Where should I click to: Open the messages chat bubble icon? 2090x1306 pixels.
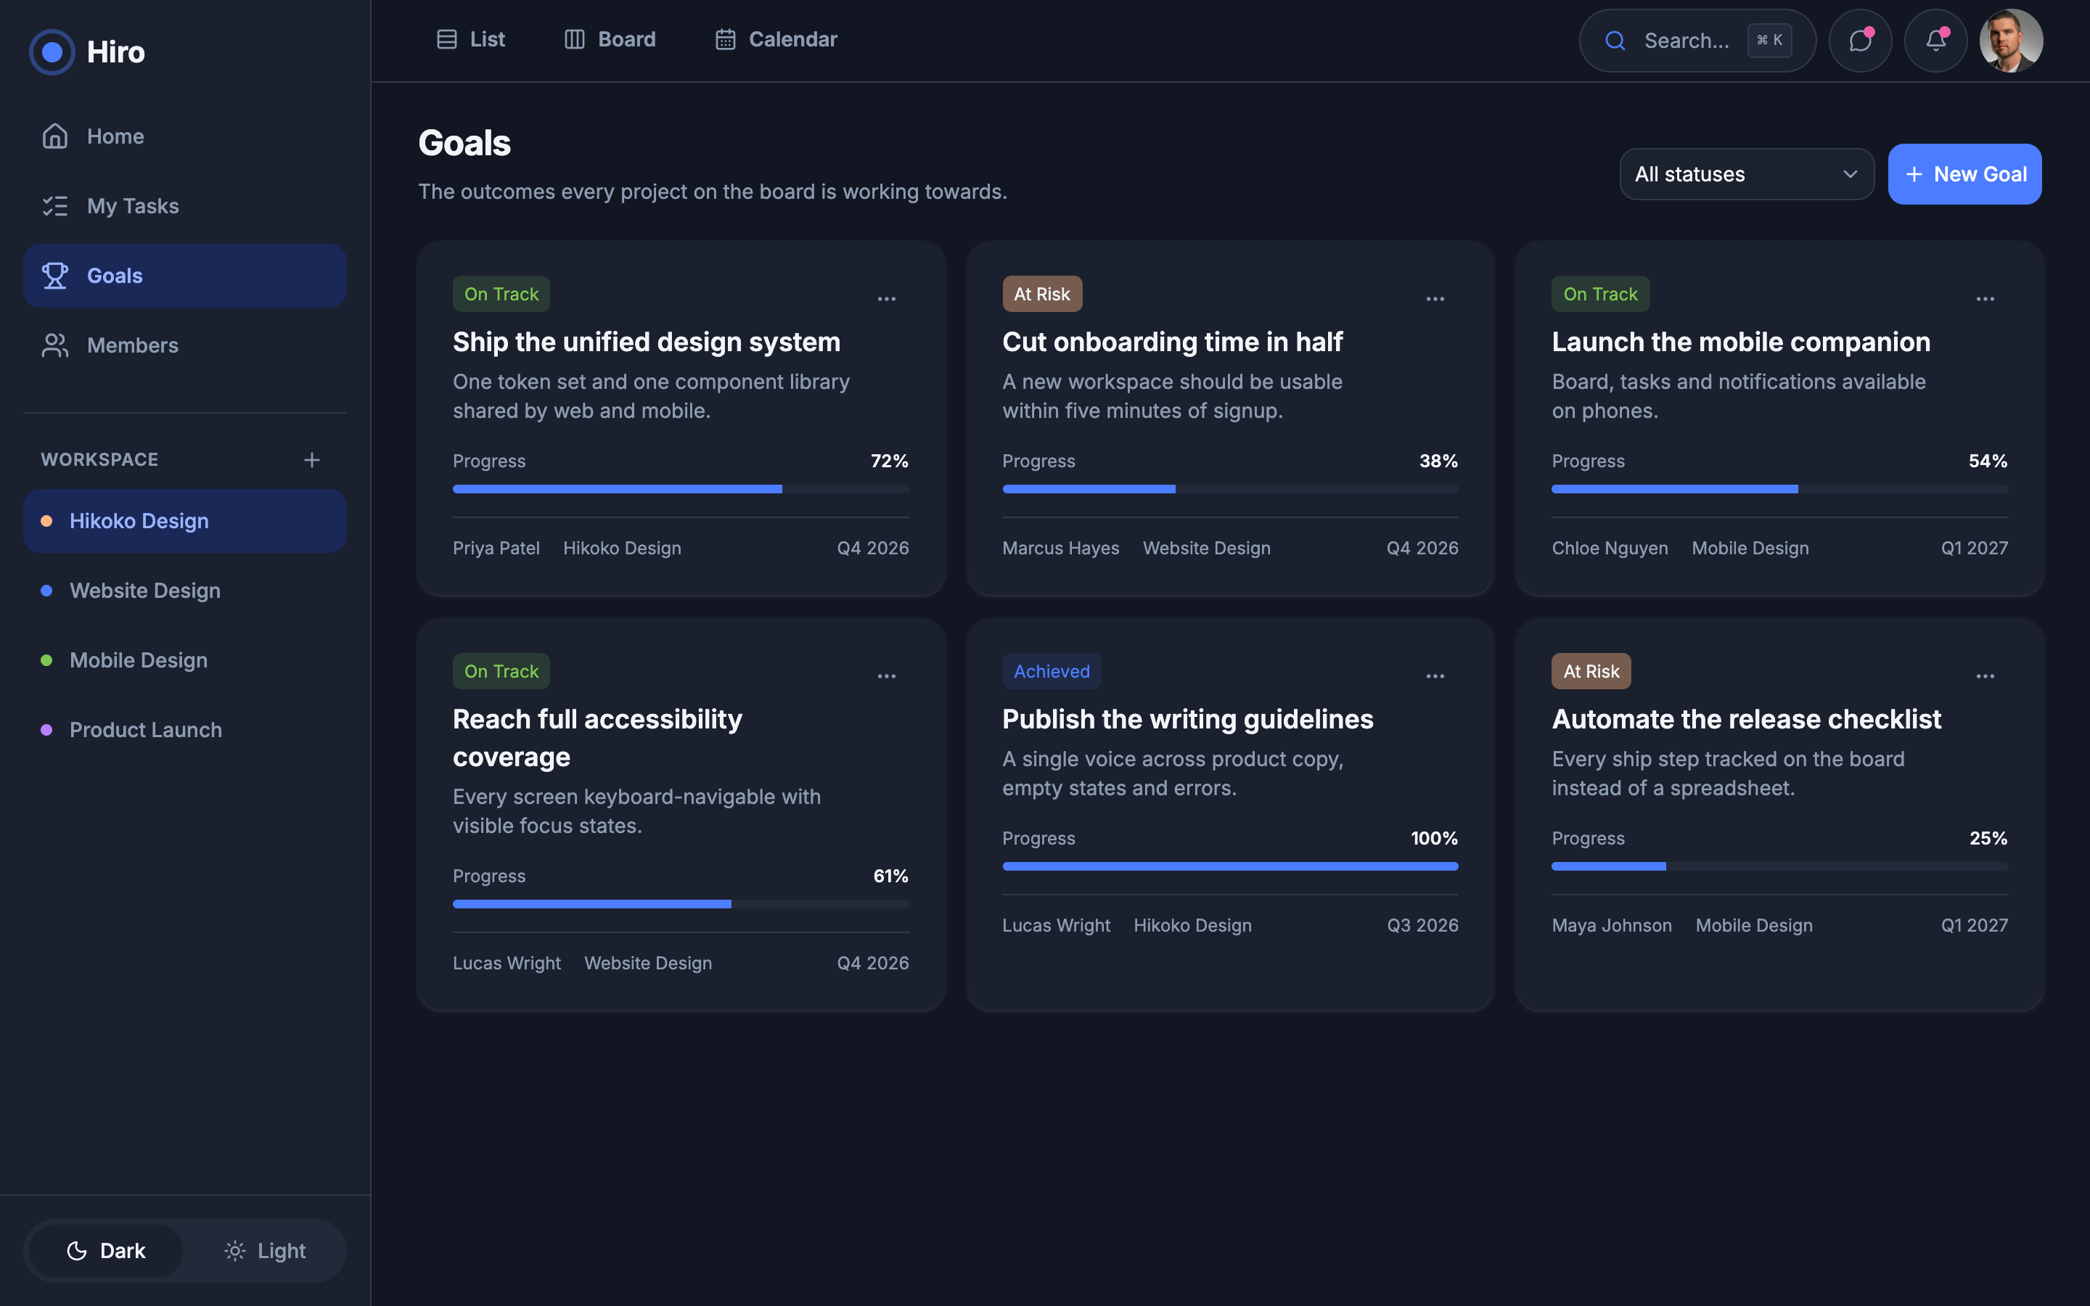(x=1860, y=41)
